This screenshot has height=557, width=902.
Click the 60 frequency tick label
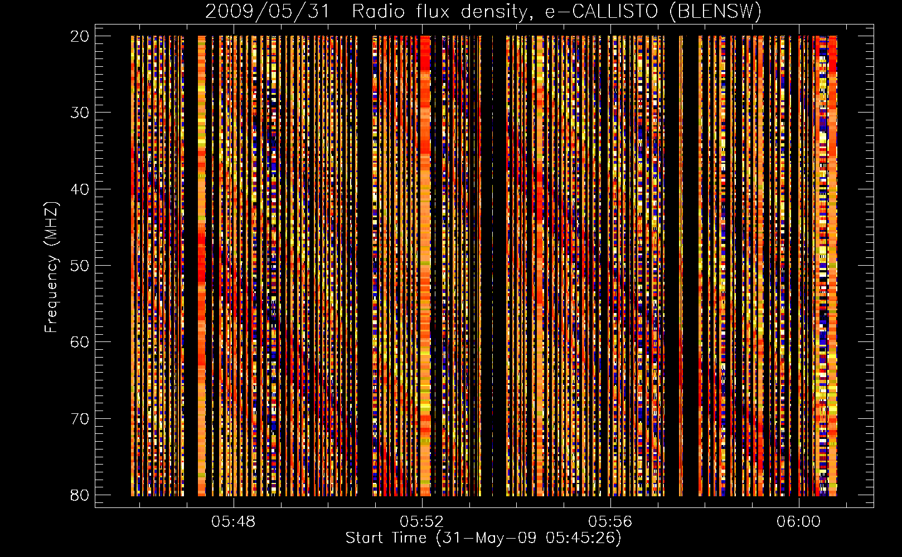pos(80,342)
